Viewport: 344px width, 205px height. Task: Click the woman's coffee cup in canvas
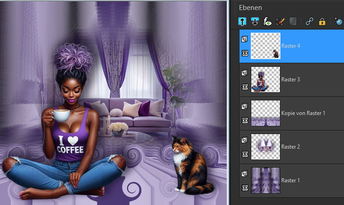(x=61, y=115)
